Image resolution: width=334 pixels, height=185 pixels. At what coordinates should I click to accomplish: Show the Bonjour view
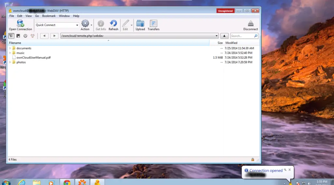pyautogui.click(x=32, y=36)
